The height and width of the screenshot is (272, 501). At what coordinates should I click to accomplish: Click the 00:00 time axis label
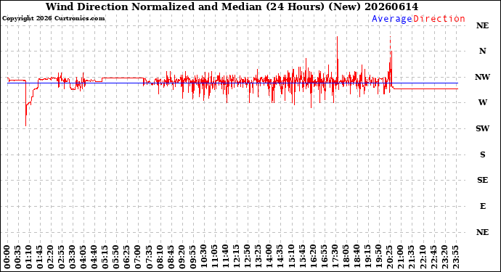[7, 257]
